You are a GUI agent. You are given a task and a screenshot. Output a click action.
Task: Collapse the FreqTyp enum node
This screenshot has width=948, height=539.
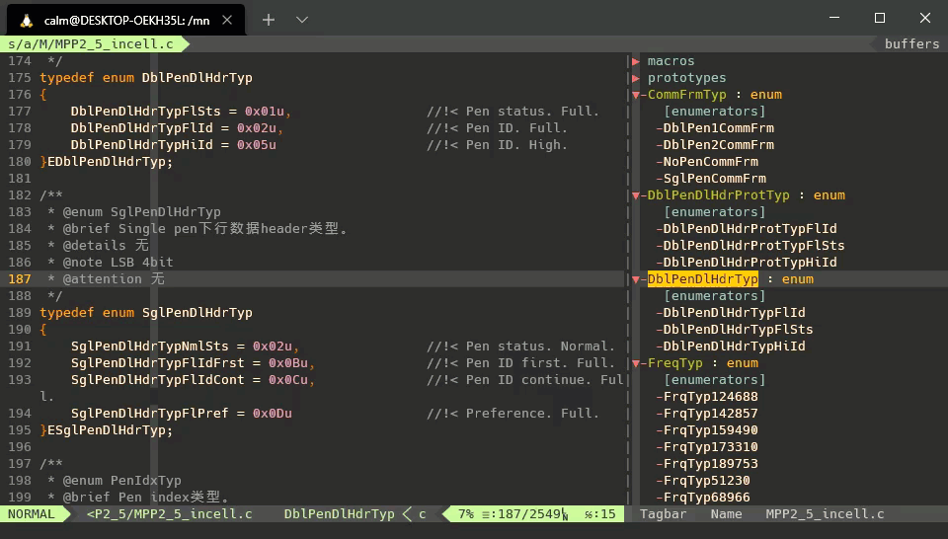[635, 363]
